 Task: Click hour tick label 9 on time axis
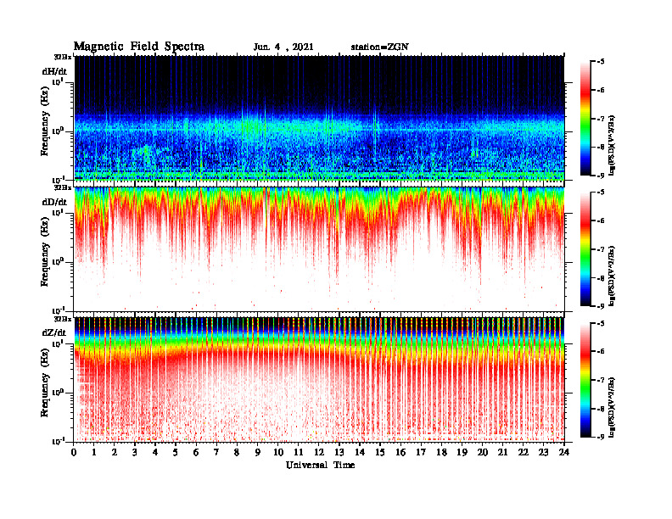[258, 452]
